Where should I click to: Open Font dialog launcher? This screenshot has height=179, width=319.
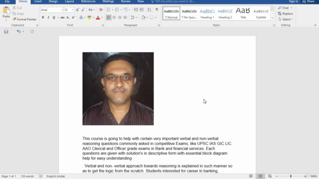point(103,25)
